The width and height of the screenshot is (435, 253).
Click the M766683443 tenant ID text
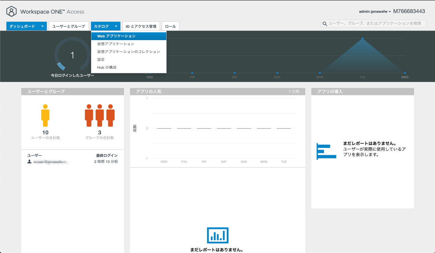click(409, 11)
